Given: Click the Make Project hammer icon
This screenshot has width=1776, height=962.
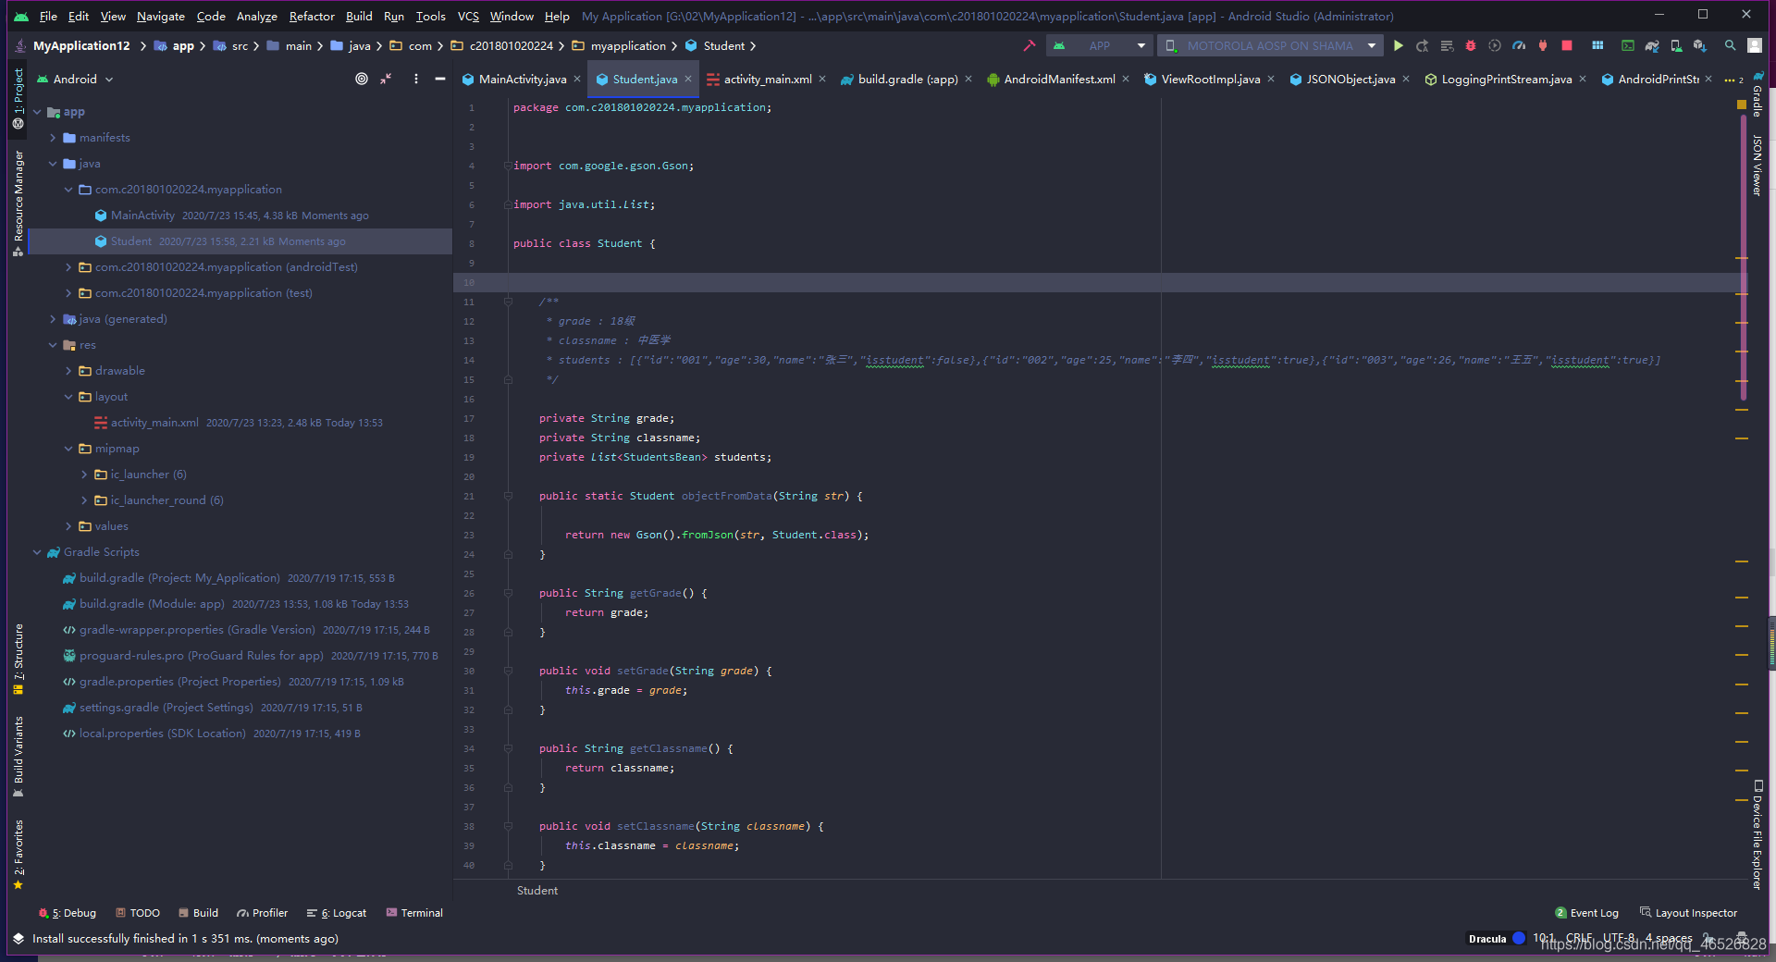Looking at the screenshot, I should [x=1029, y=45].
